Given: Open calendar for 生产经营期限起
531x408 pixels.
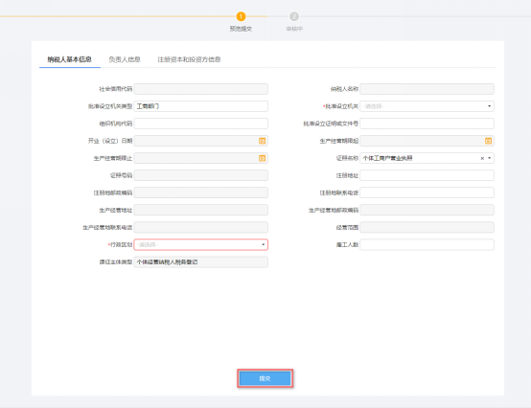Looking at the screenshot, I should 488,141.
